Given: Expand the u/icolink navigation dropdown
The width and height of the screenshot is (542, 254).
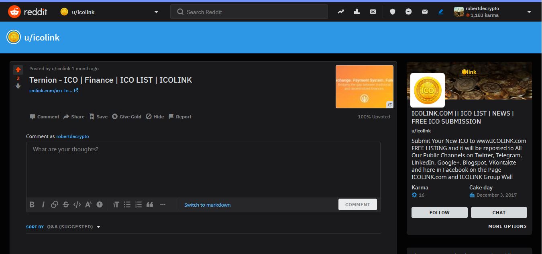Looking at the screenshot, I should pos(156,12).
